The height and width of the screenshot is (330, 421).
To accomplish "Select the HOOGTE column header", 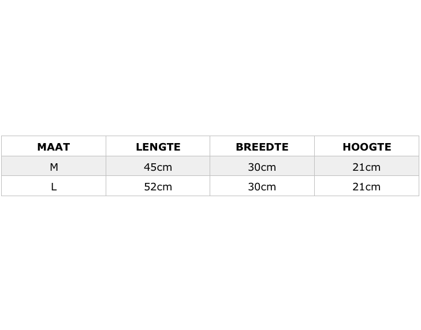I will click(366, 147).
